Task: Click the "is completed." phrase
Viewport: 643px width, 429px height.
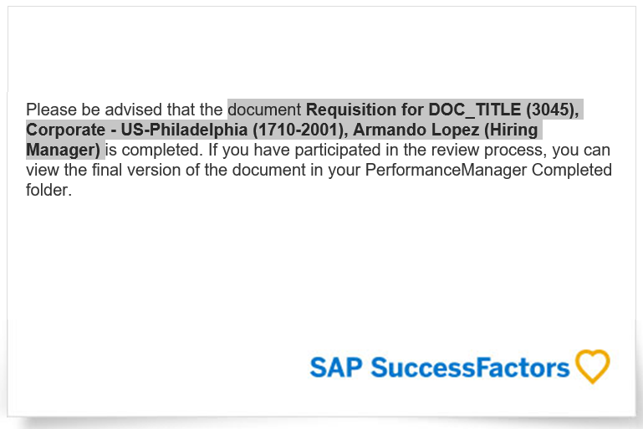Action: 154,150
